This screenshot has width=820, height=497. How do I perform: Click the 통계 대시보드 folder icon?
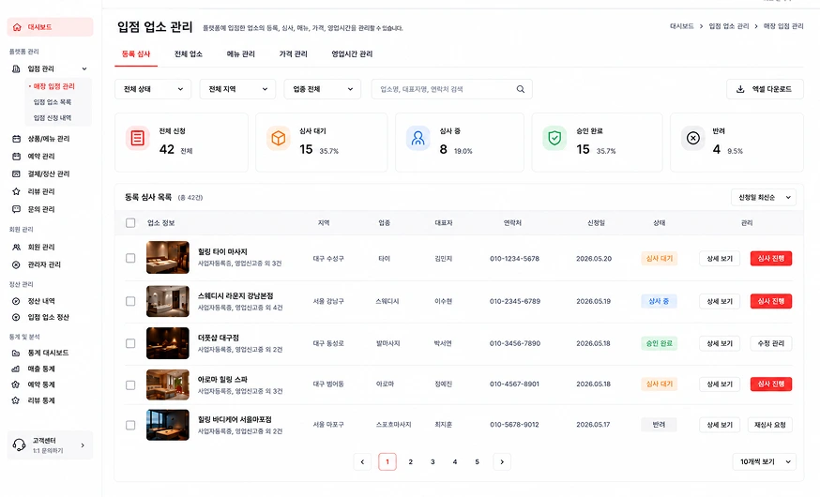16,353
